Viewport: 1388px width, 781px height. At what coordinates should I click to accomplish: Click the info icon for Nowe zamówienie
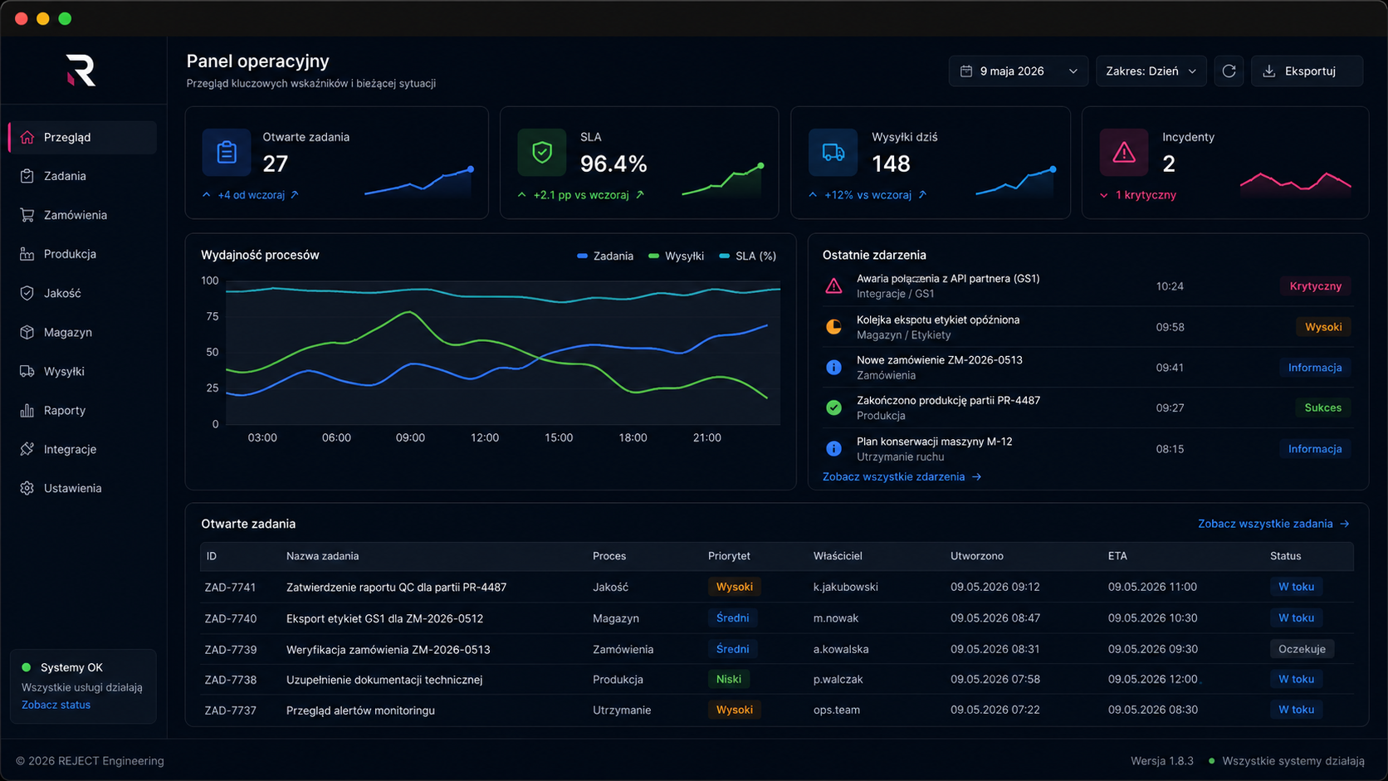pos(833,367)
